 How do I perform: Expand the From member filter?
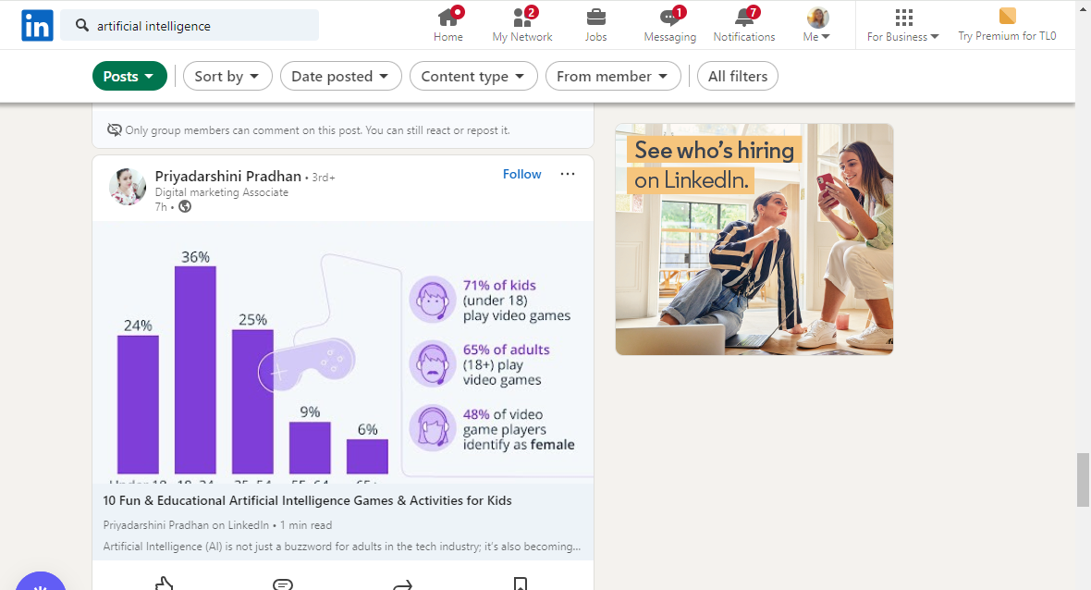[612, 76]
